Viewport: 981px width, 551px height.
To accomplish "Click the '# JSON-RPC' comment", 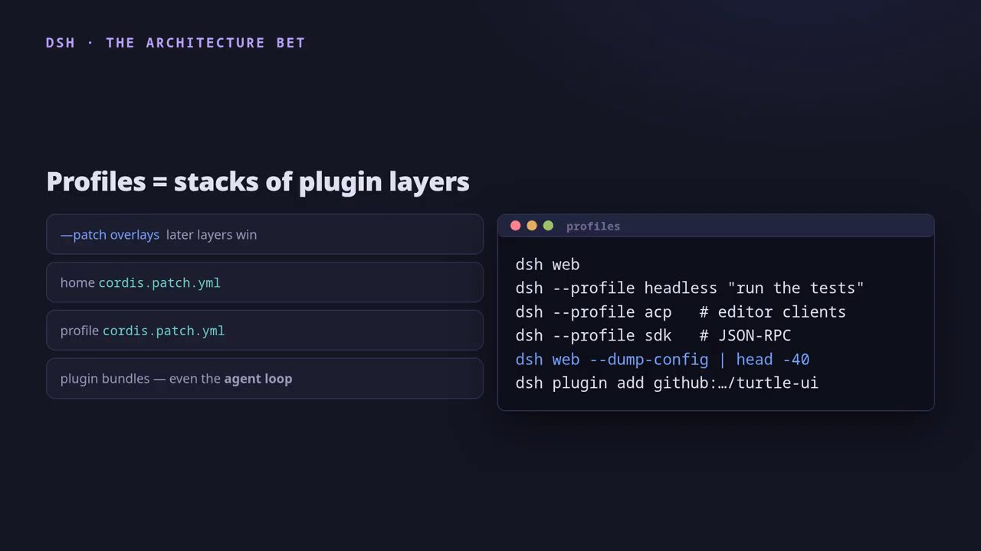I will coord(745,336).
